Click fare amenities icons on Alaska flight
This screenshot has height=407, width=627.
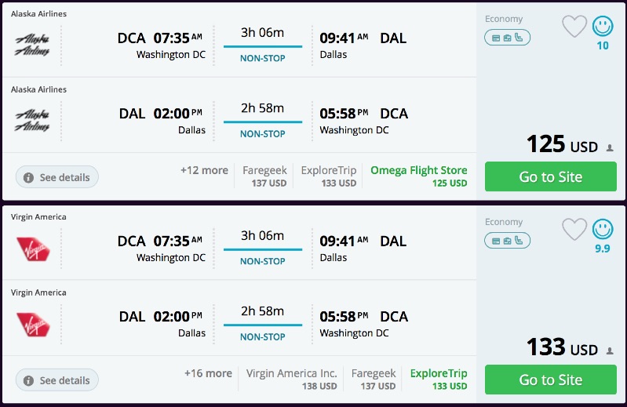pos(507,37)
